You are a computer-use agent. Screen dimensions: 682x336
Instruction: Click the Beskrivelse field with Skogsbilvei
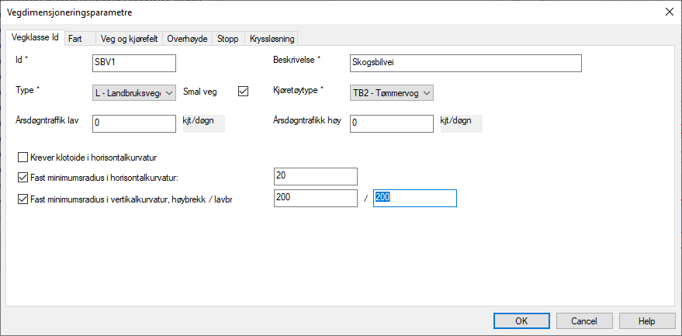click(x=465, y=63)
